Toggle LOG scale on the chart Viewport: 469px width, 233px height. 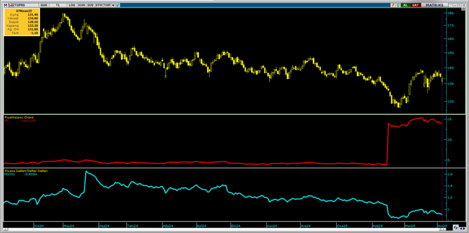[71, 5]
